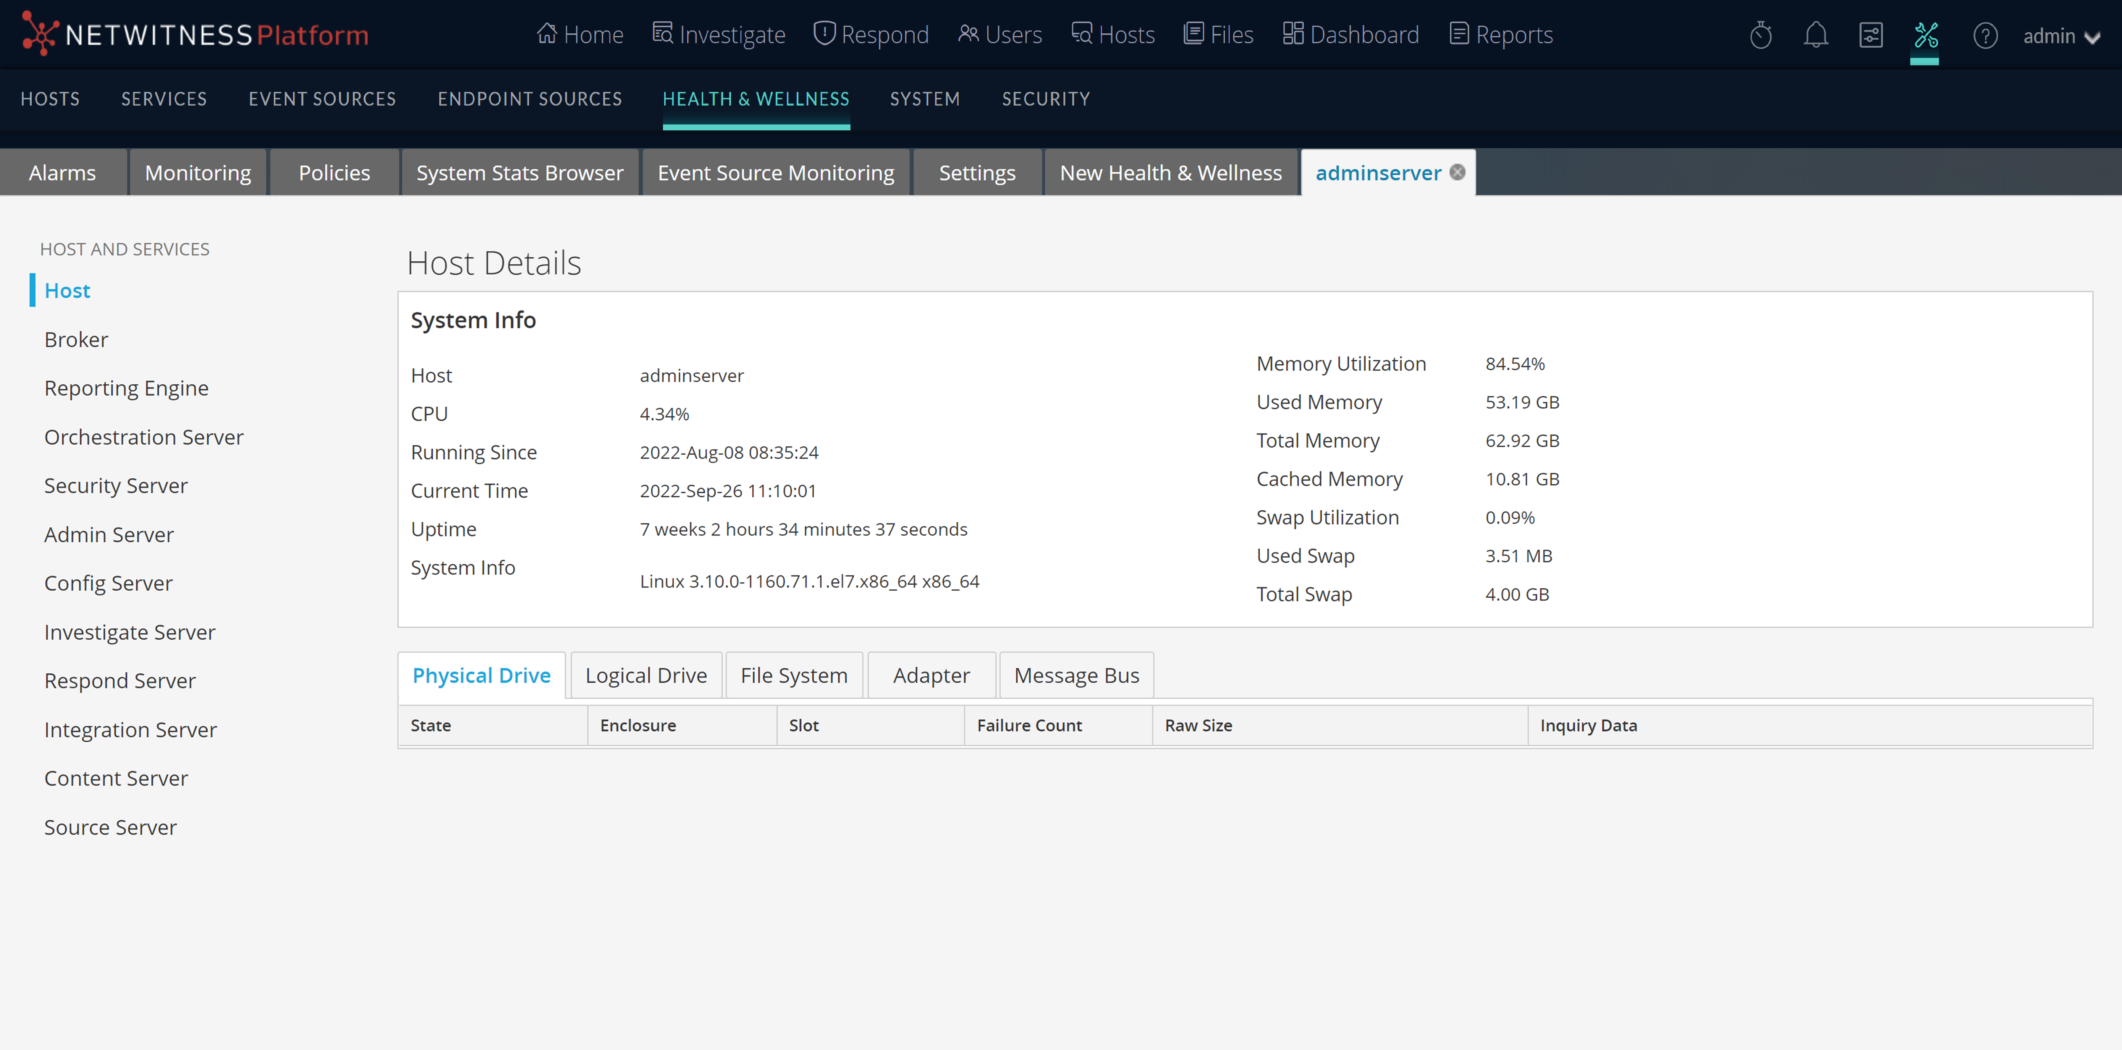This screenshot has height=1050, width=2122.
Task: Switch to the Logical Drive tab
Action: click(x=646, y=675)
